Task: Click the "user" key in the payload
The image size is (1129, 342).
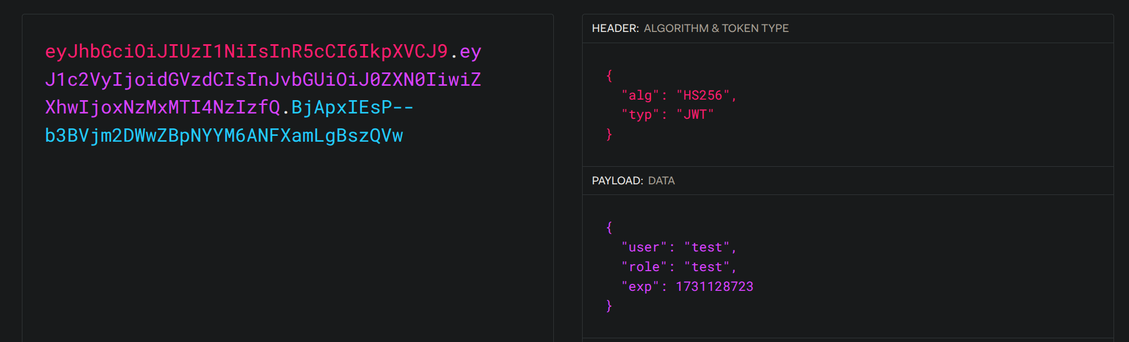Action: click(644, 247)
